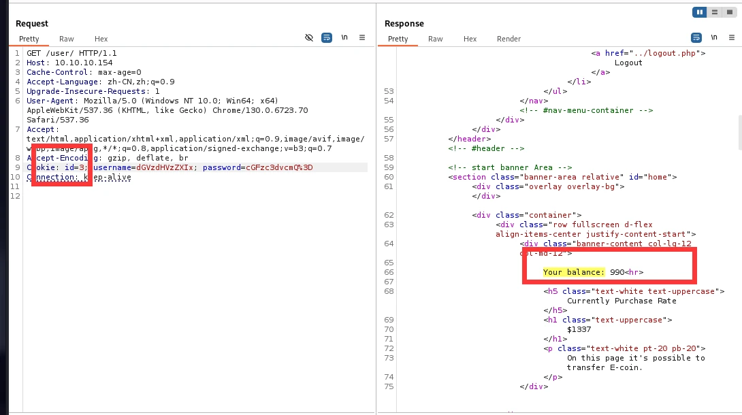Click the highlighted 'Your balance:' text
The height and width of the screenshot is (415, 742).
(574, 272)
